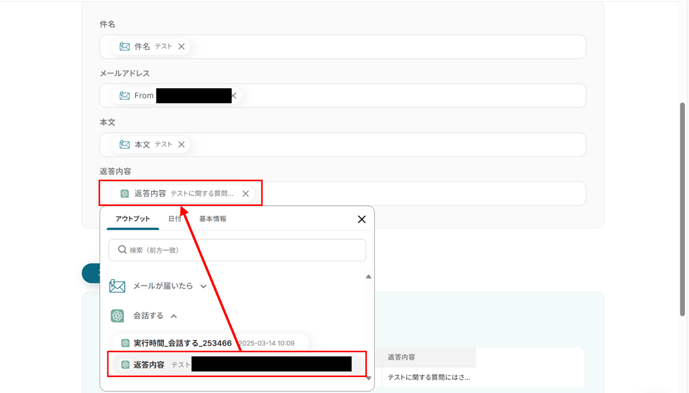Switch to the 日付 tab

tap(174, 219)
